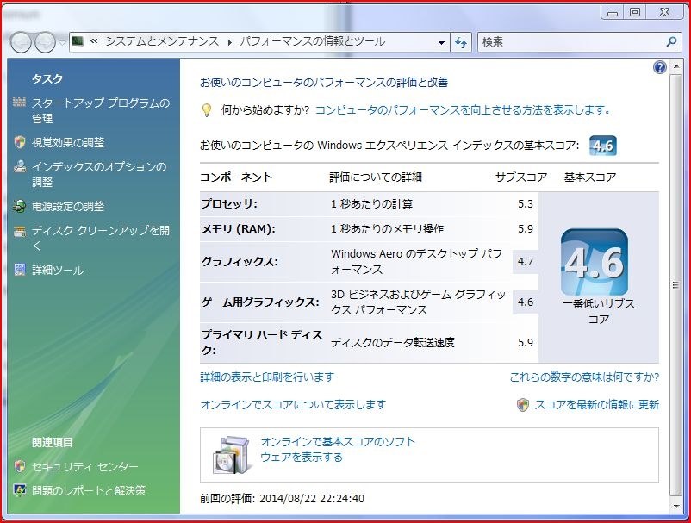The width and height of the screenshot is (691, 523).
Task: Click the セキュリティ センター shield icon
Action: point(20,466)
